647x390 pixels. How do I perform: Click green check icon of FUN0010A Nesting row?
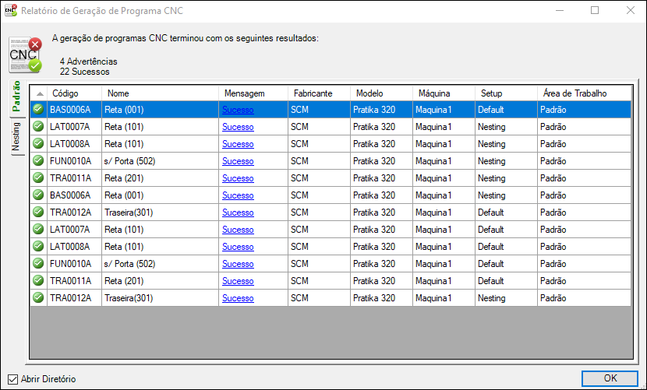pos(38,160)
